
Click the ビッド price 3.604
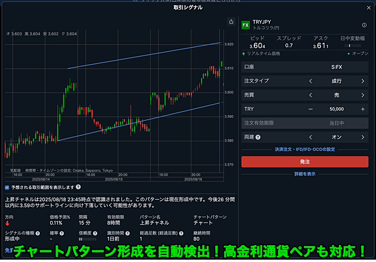[x=257, y=45]
